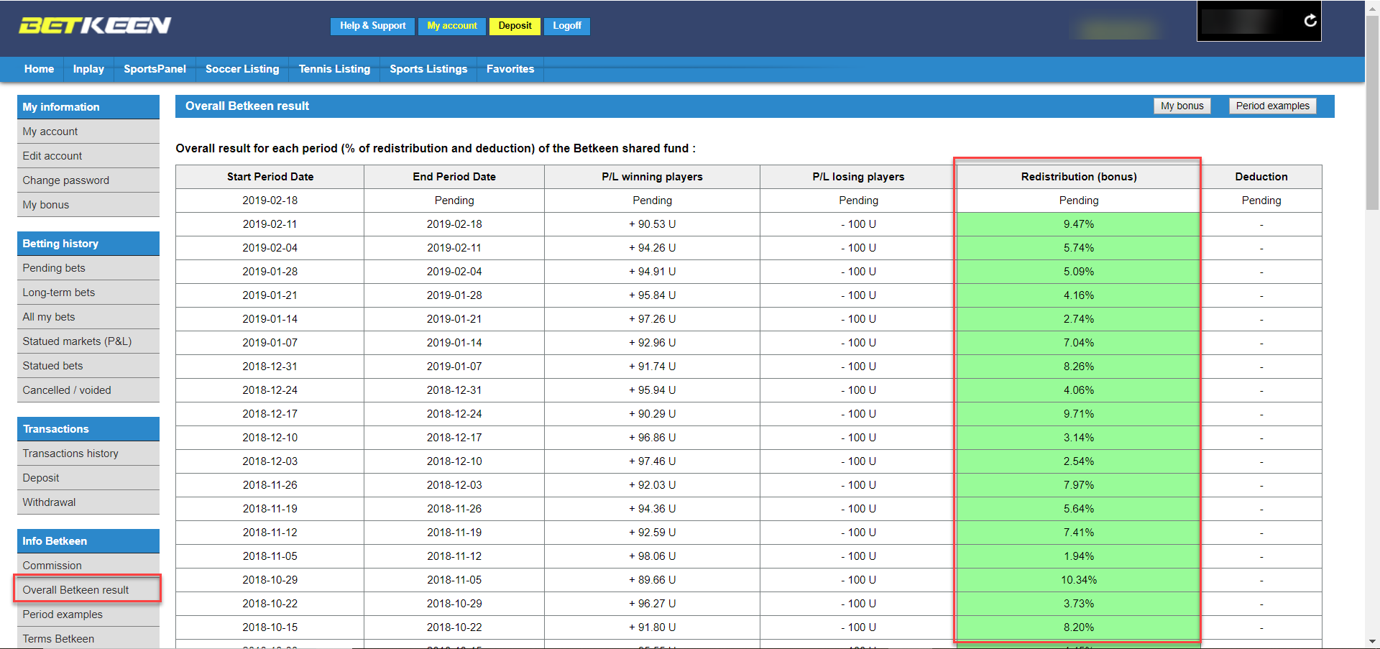Open Withdrawal sidebar link
Image resolution: width=1380 pixels, height=649 pixels.
(x=88, y=502)
